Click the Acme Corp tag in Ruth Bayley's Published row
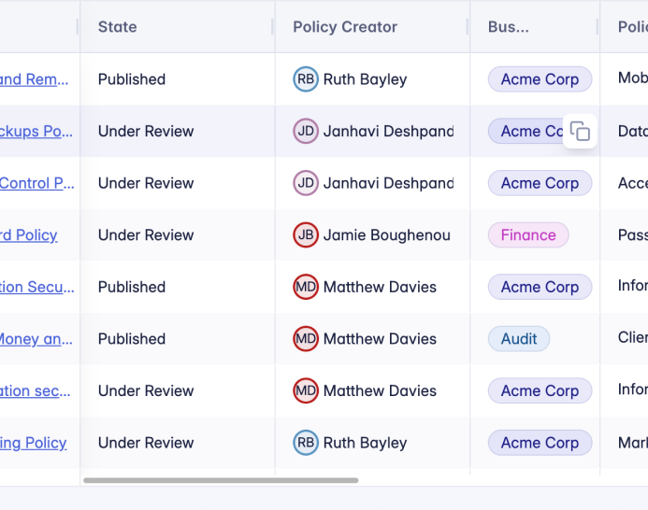The image size is (648, 510). click(x=540, y=79)
